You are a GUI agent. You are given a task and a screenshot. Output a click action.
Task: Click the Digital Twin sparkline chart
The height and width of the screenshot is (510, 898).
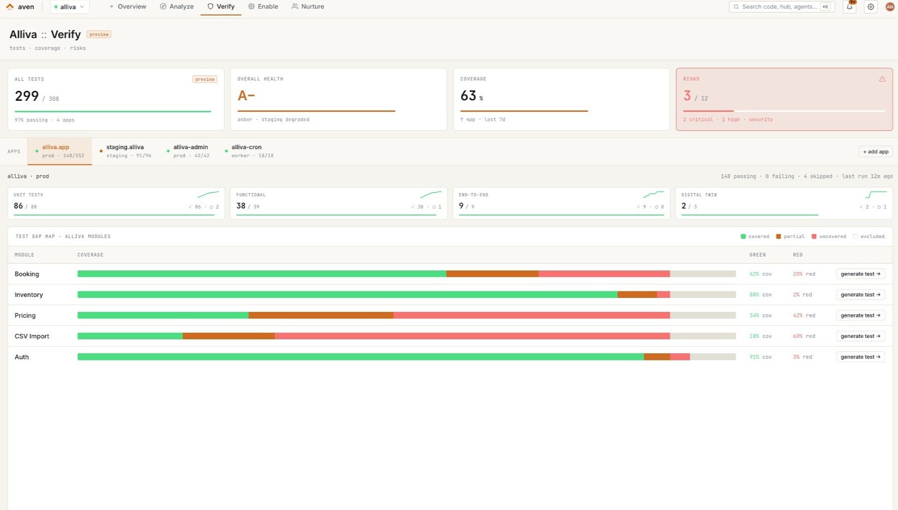point(876,195)
